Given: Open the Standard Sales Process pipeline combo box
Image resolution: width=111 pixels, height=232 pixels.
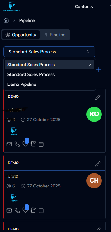Looking at the screenshot, I should [x=49, y=52].
